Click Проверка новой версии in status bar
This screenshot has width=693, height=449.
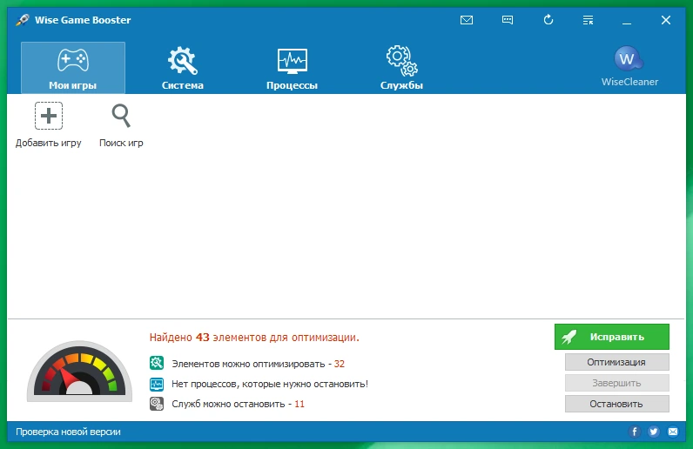click(x=68, y=432)
